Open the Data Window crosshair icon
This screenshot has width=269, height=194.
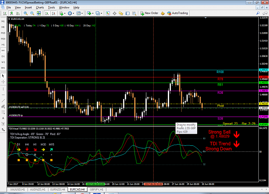pos(114,13)
